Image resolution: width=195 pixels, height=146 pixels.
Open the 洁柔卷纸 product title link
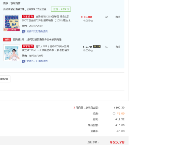click(x=46, y=18)
